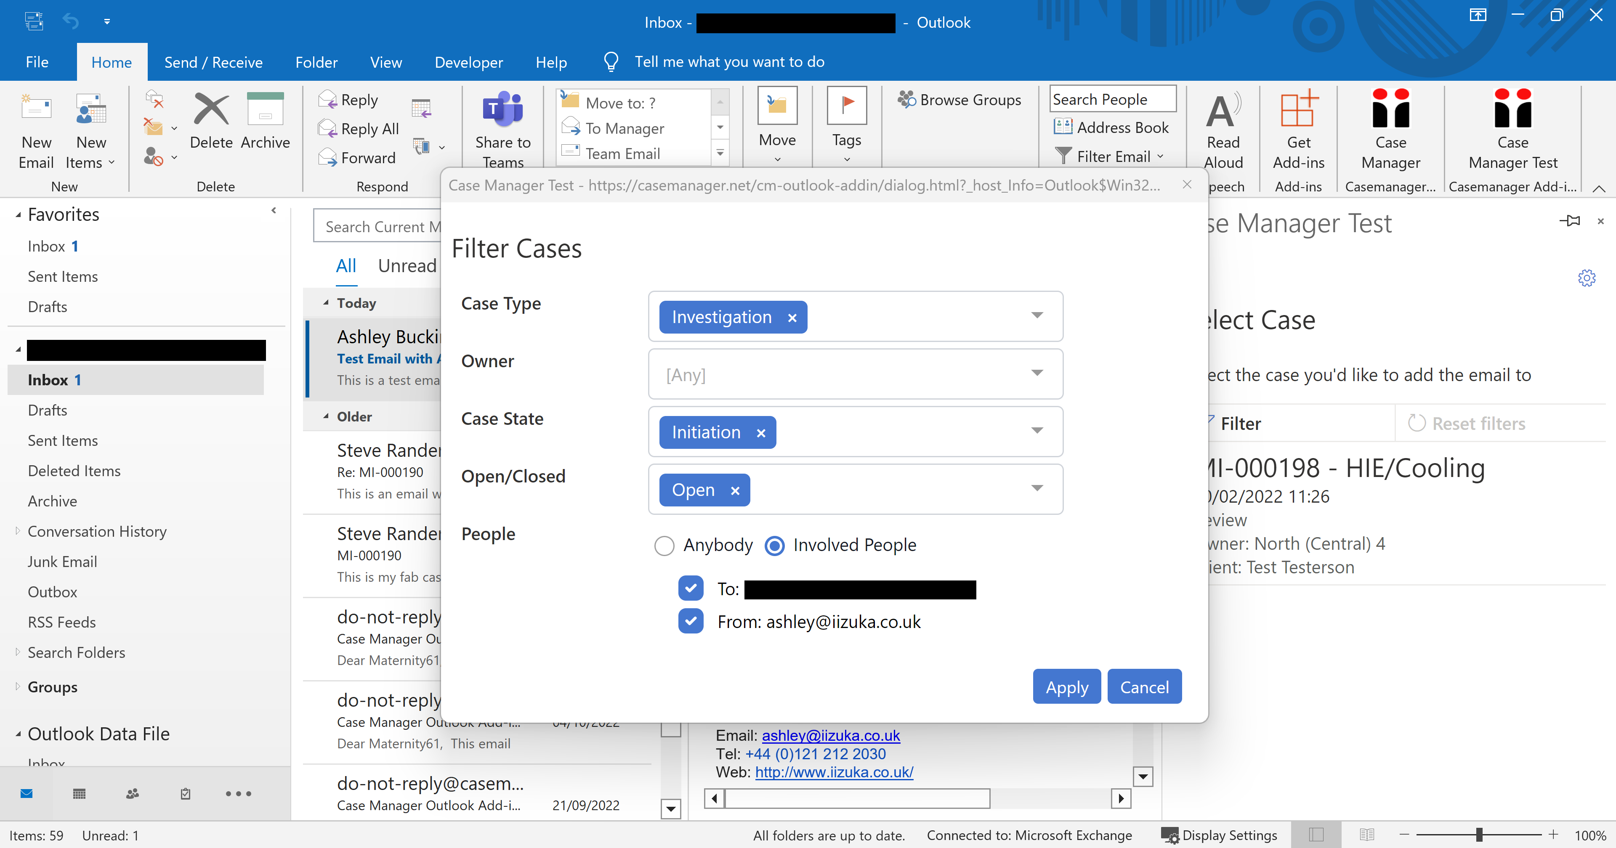Click the Forward button
The image size is (1616, 848).
tap(358, 157)
